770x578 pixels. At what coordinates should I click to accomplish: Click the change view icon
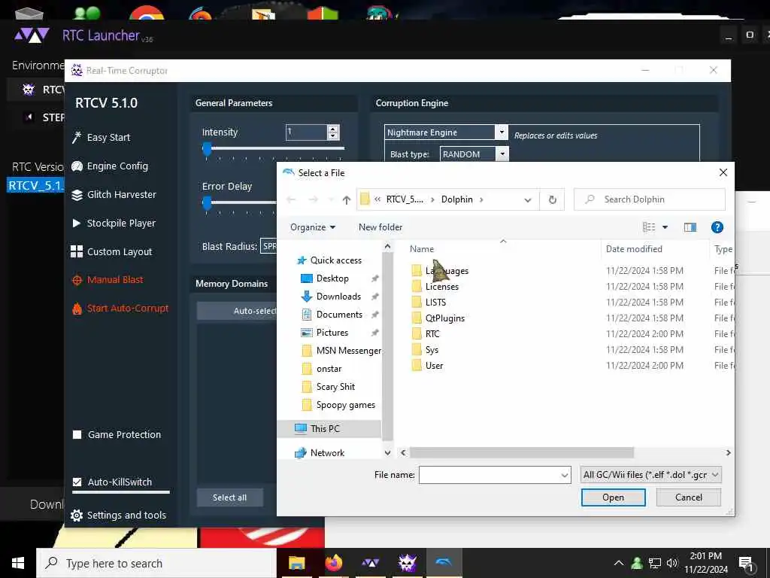[649, 227]
